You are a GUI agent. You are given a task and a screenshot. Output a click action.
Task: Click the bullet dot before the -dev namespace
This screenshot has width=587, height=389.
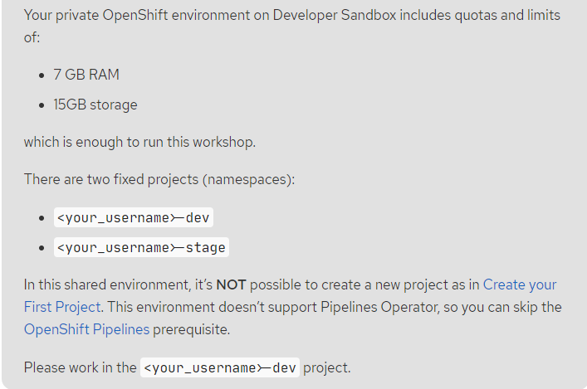(x=42, y=218)
